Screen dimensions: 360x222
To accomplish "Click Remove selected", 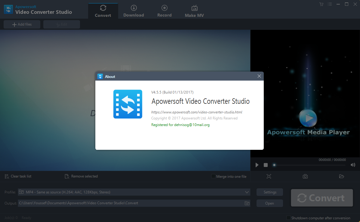I will pos(81,176).
